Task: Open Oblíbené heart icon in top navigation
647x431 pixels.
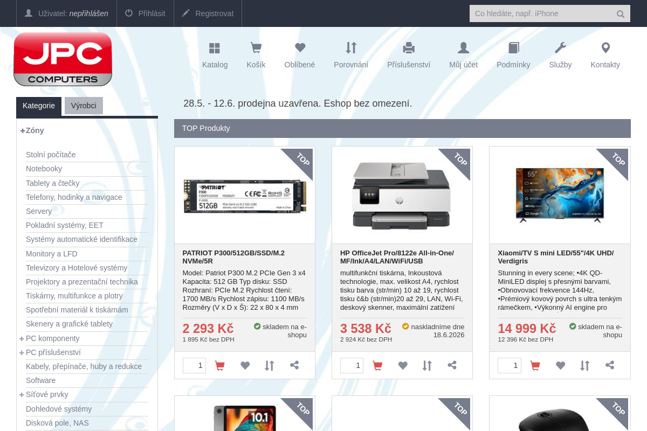Action: [x=300, y=48]
